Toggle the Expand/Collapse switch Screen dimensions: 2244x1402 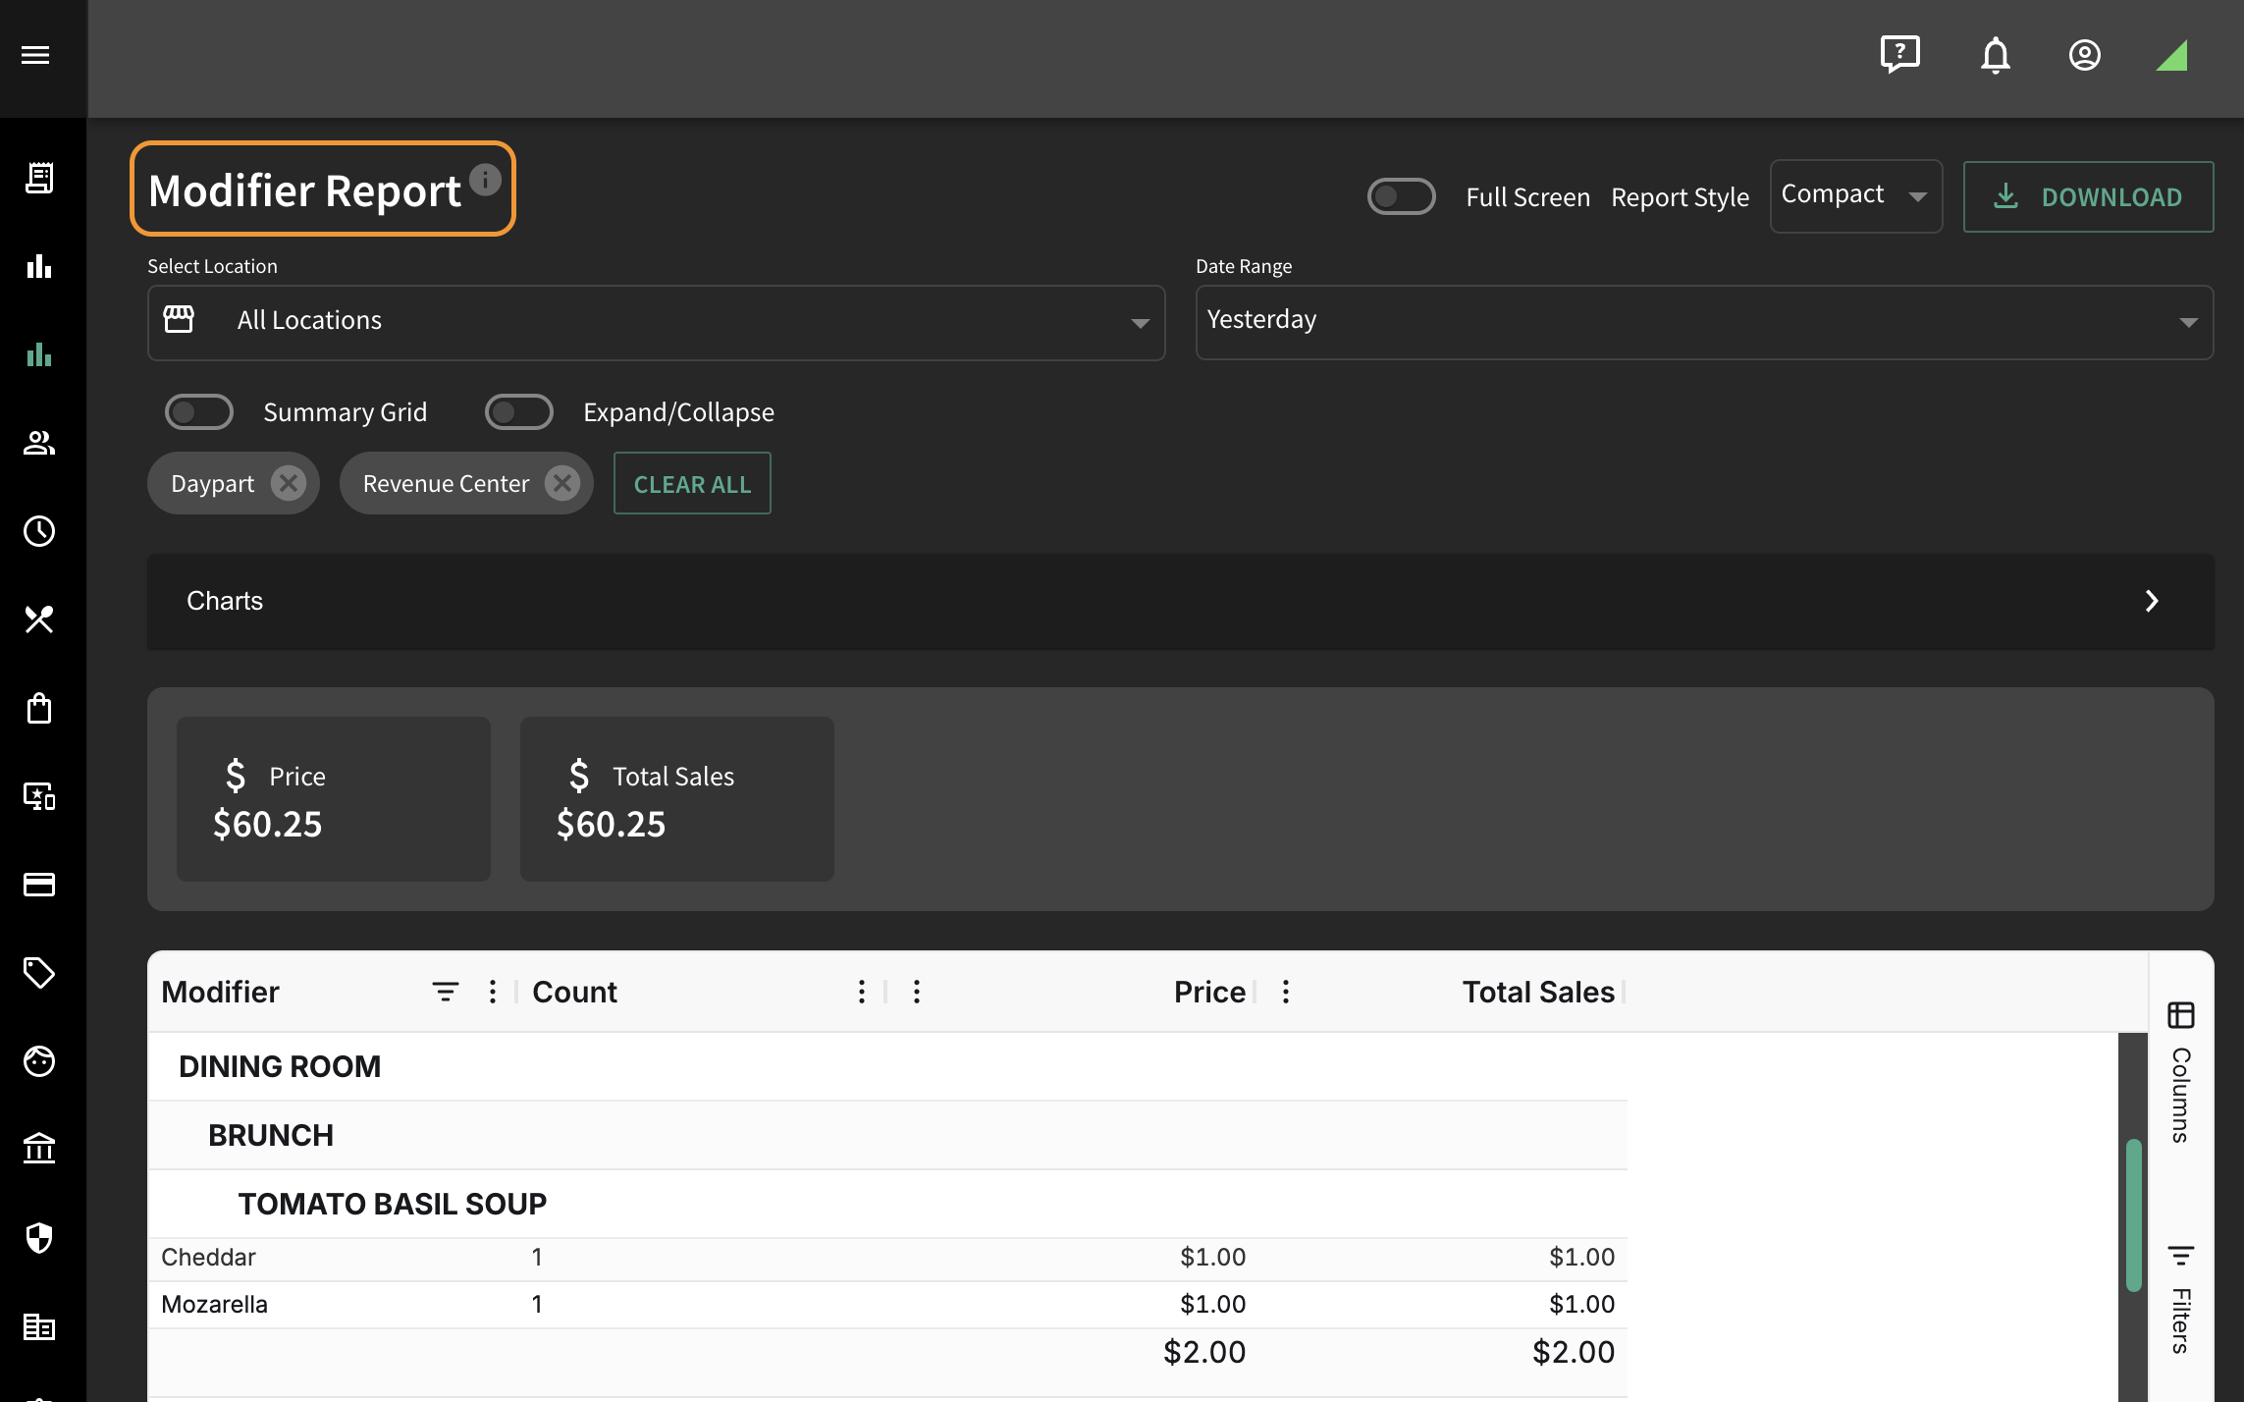point(519,412)
